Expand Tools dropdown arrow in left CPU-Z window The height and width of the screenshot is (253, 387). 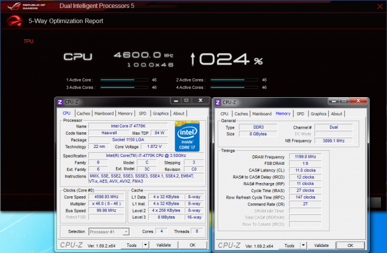pyautogui.click(x=145, y=245)
